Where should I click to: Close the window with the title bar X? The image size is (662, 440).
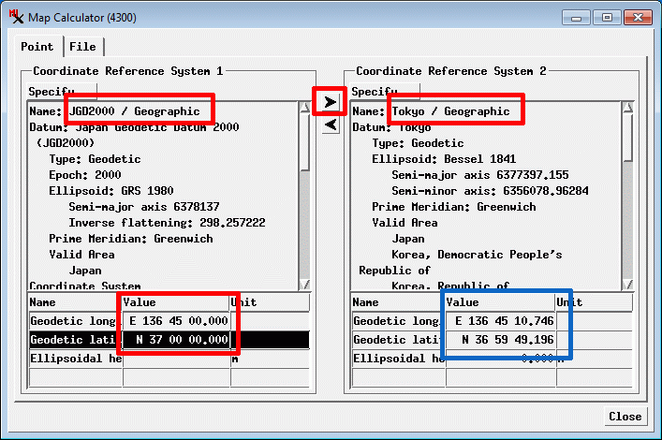coord(638,18)
